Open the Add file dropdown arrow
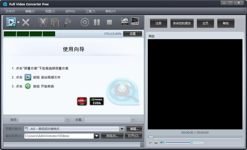 tap(19, 22)
